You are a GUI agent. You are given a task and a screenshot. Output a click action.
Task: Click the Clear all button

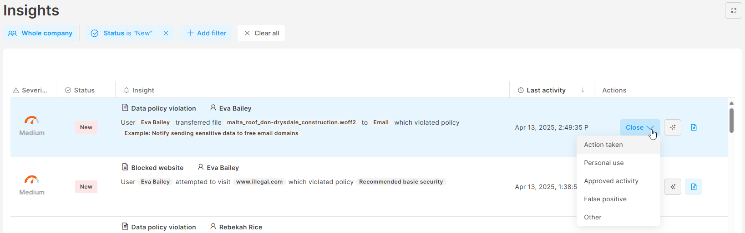coord(261,33)
